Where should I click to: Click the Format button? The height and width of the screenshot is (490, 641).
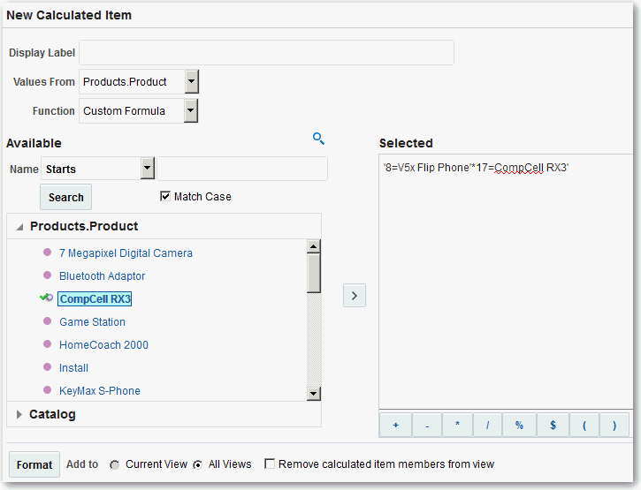coord(34,465)
